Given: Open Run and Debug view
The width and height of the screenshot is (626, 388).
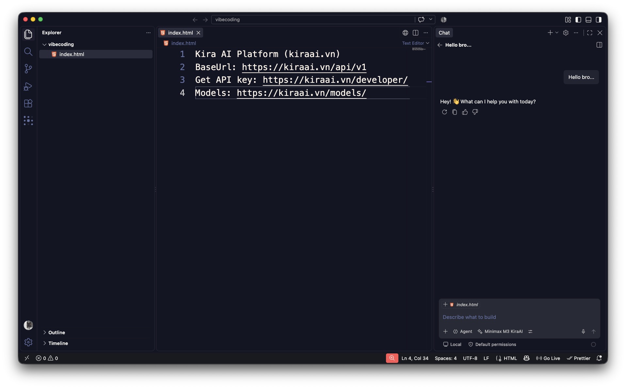Looking at the screenshot, I should 28,86.
